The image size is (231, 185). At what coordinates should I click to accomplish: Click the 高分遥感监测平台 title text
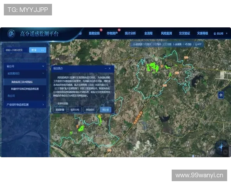pyautogui.click(x=39, y=34)
